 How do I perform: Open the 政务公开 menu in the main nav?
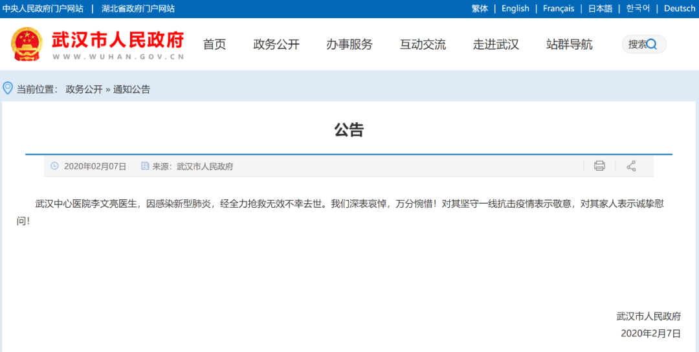(x=276, y=44)
